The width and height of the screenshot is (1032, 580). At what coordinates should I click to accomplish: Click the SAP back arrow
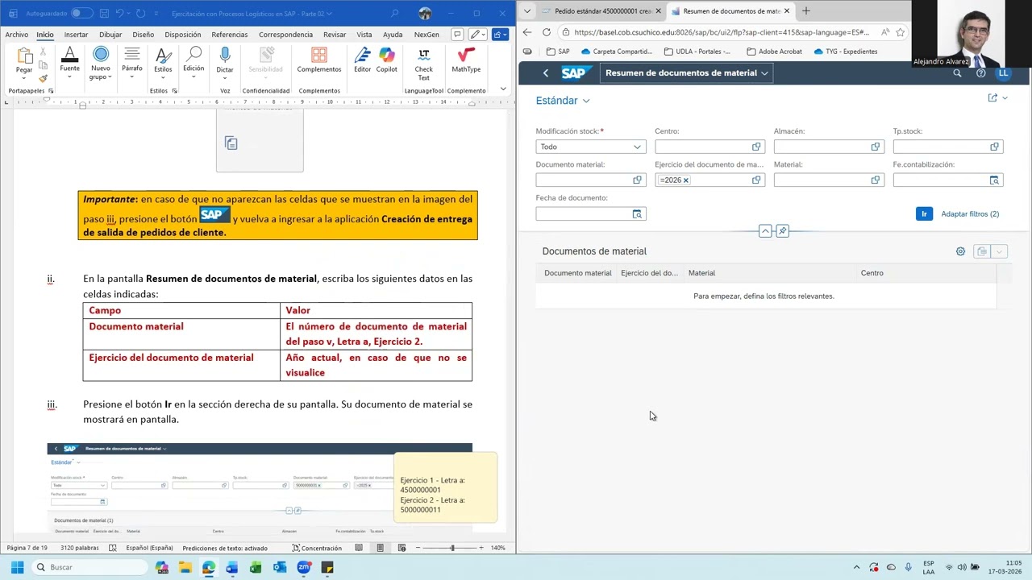point(546,73)
